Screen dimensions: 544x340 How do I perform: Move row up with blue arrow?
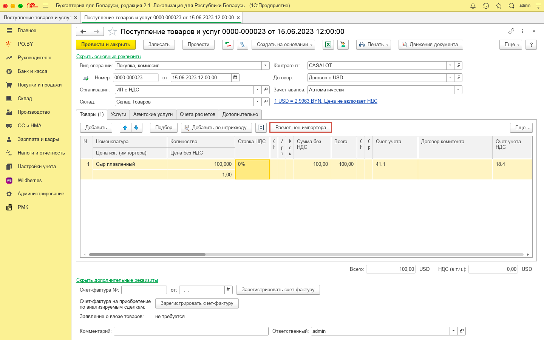125,128
